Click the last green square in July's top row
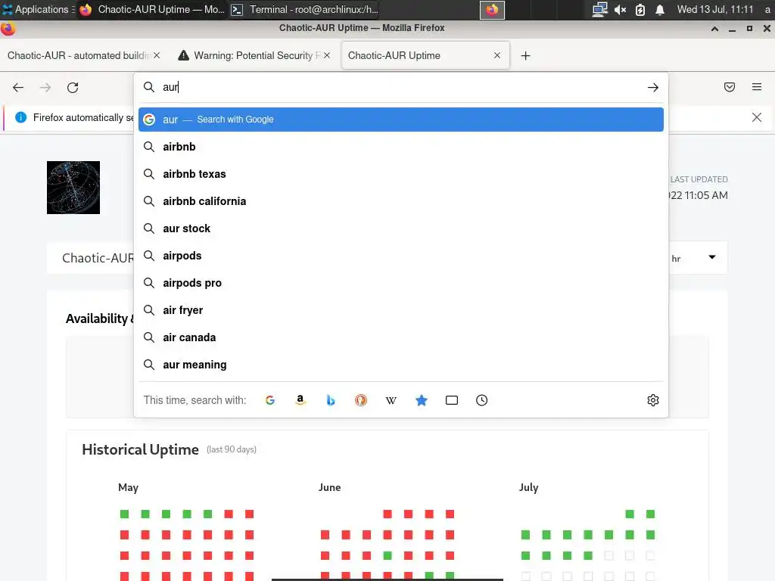This screenshot has width=775, height=581. point(650,514)
